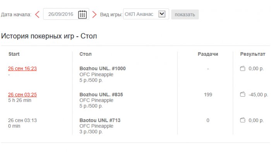Image resolution: width=271 pixels, height=164 pixels.
Task: Go to next date with right arrow
Action: click(x=94, y=15)
